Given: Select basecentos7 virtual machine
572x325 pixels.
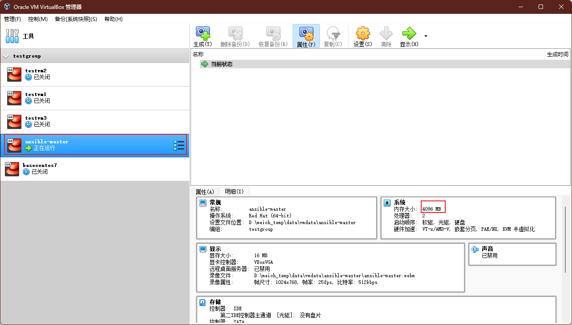Looking at the screenshot, I should coord(95,169).
